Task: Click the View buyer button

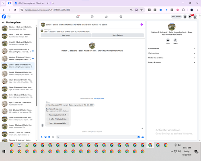Action: tap(66, 35)
